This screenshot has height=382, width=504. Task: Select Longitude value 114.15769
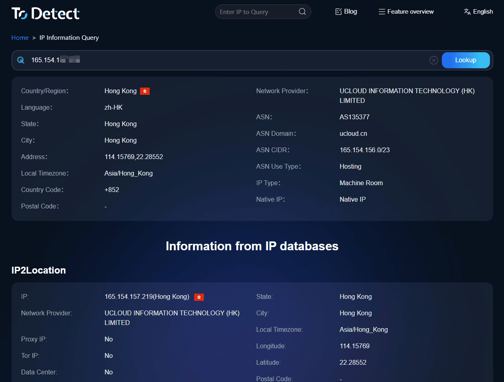pyautogui.click(x=355, y=346)
